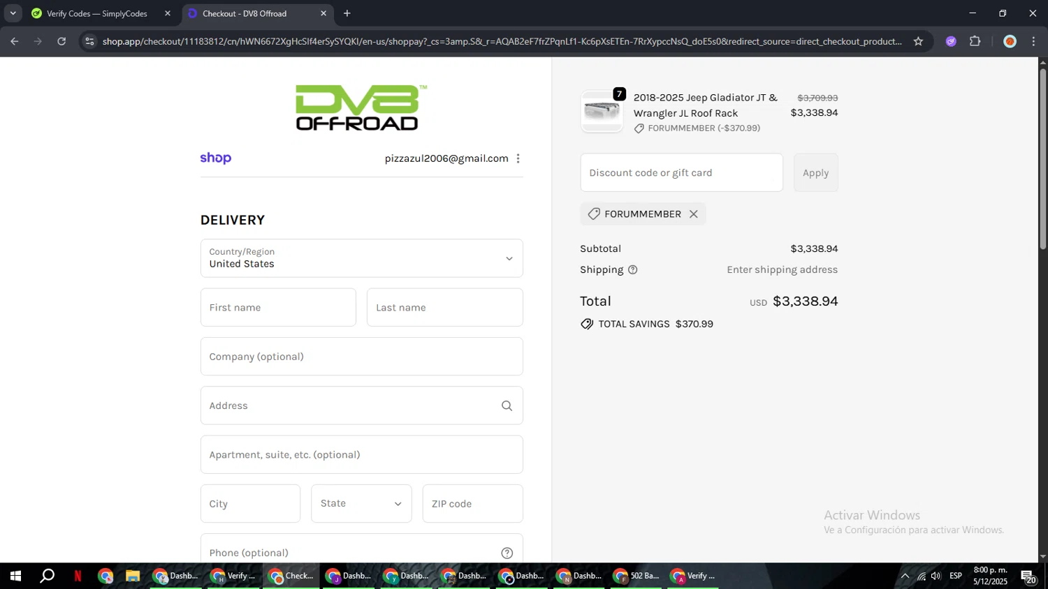
Task: Click into the Address field
Action: point(361,405)
